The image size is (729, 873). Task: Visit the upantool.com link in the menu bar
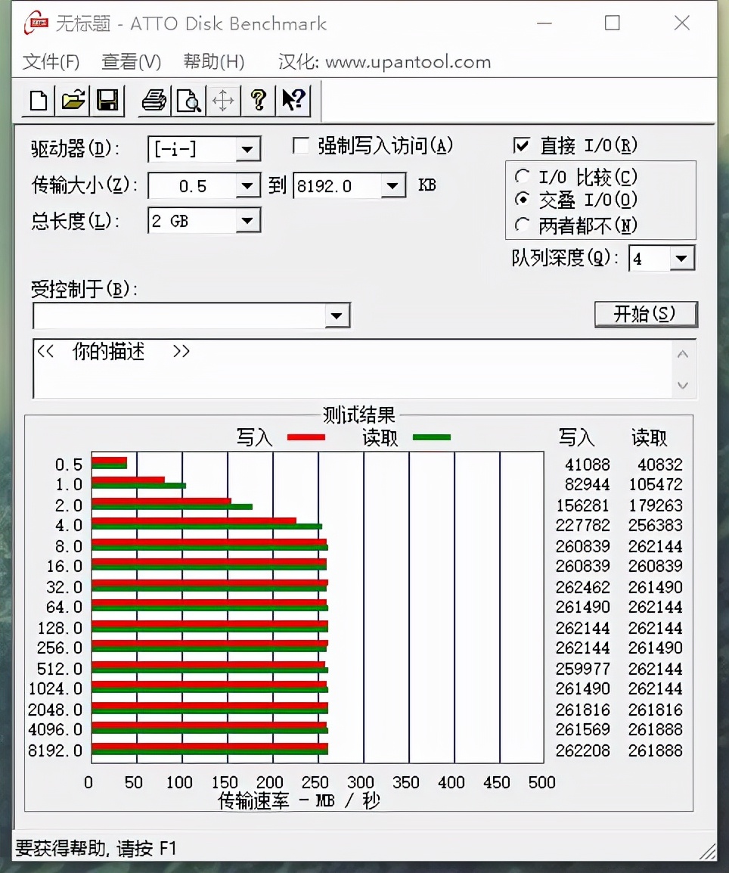pyautogui.click(x=408, y=62)
